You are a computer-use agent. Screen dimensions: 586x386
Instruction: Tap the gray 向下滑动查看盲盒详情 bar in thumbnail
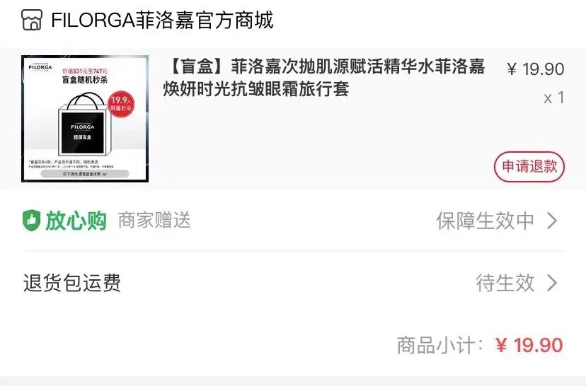click(85, 174)
